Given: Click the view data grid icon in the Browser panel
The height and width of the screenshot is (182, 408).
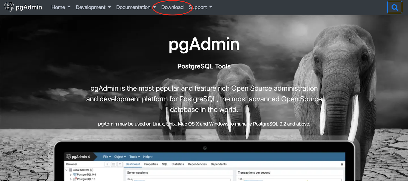Looking at the screenshot, I should 113,164.
